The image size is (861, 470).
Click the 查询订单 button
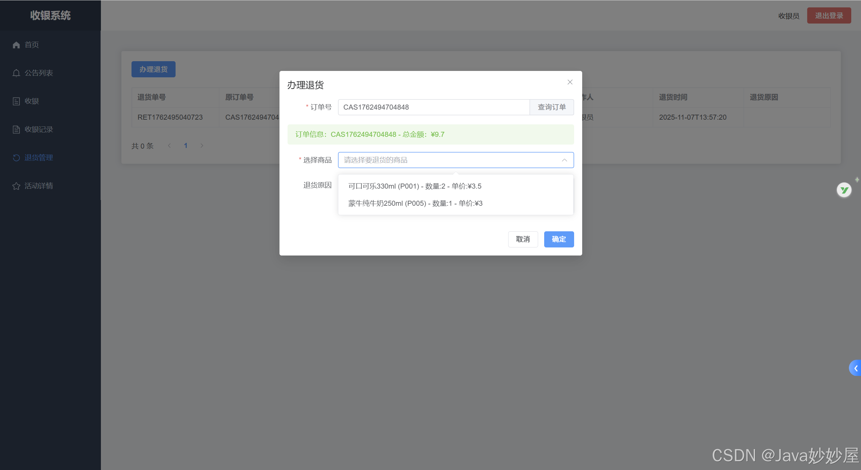pos(552,107)
